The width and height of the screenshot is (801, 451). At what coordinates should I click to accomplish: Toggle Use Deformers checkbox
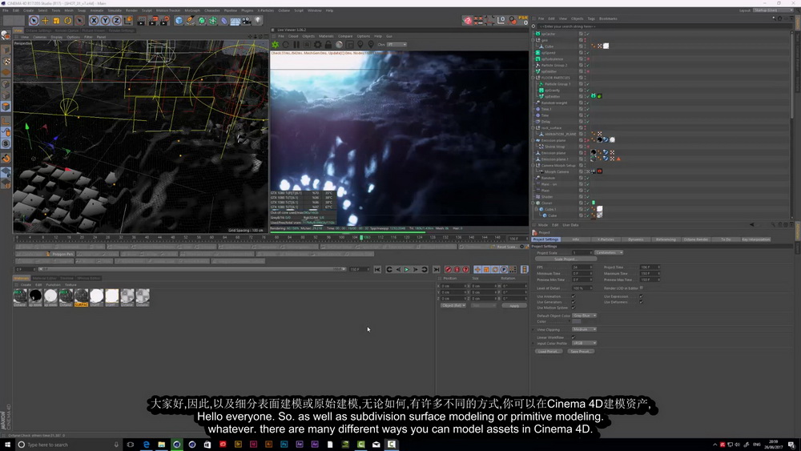(x=641, y=302)
